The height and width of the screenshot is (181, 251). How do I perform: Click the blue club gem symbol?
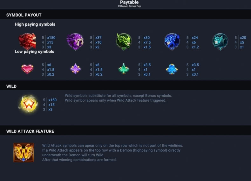click(x=172, y=69)
